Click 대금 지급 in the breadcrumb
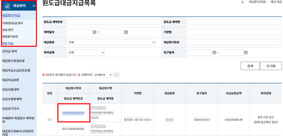 coord(276,2)
